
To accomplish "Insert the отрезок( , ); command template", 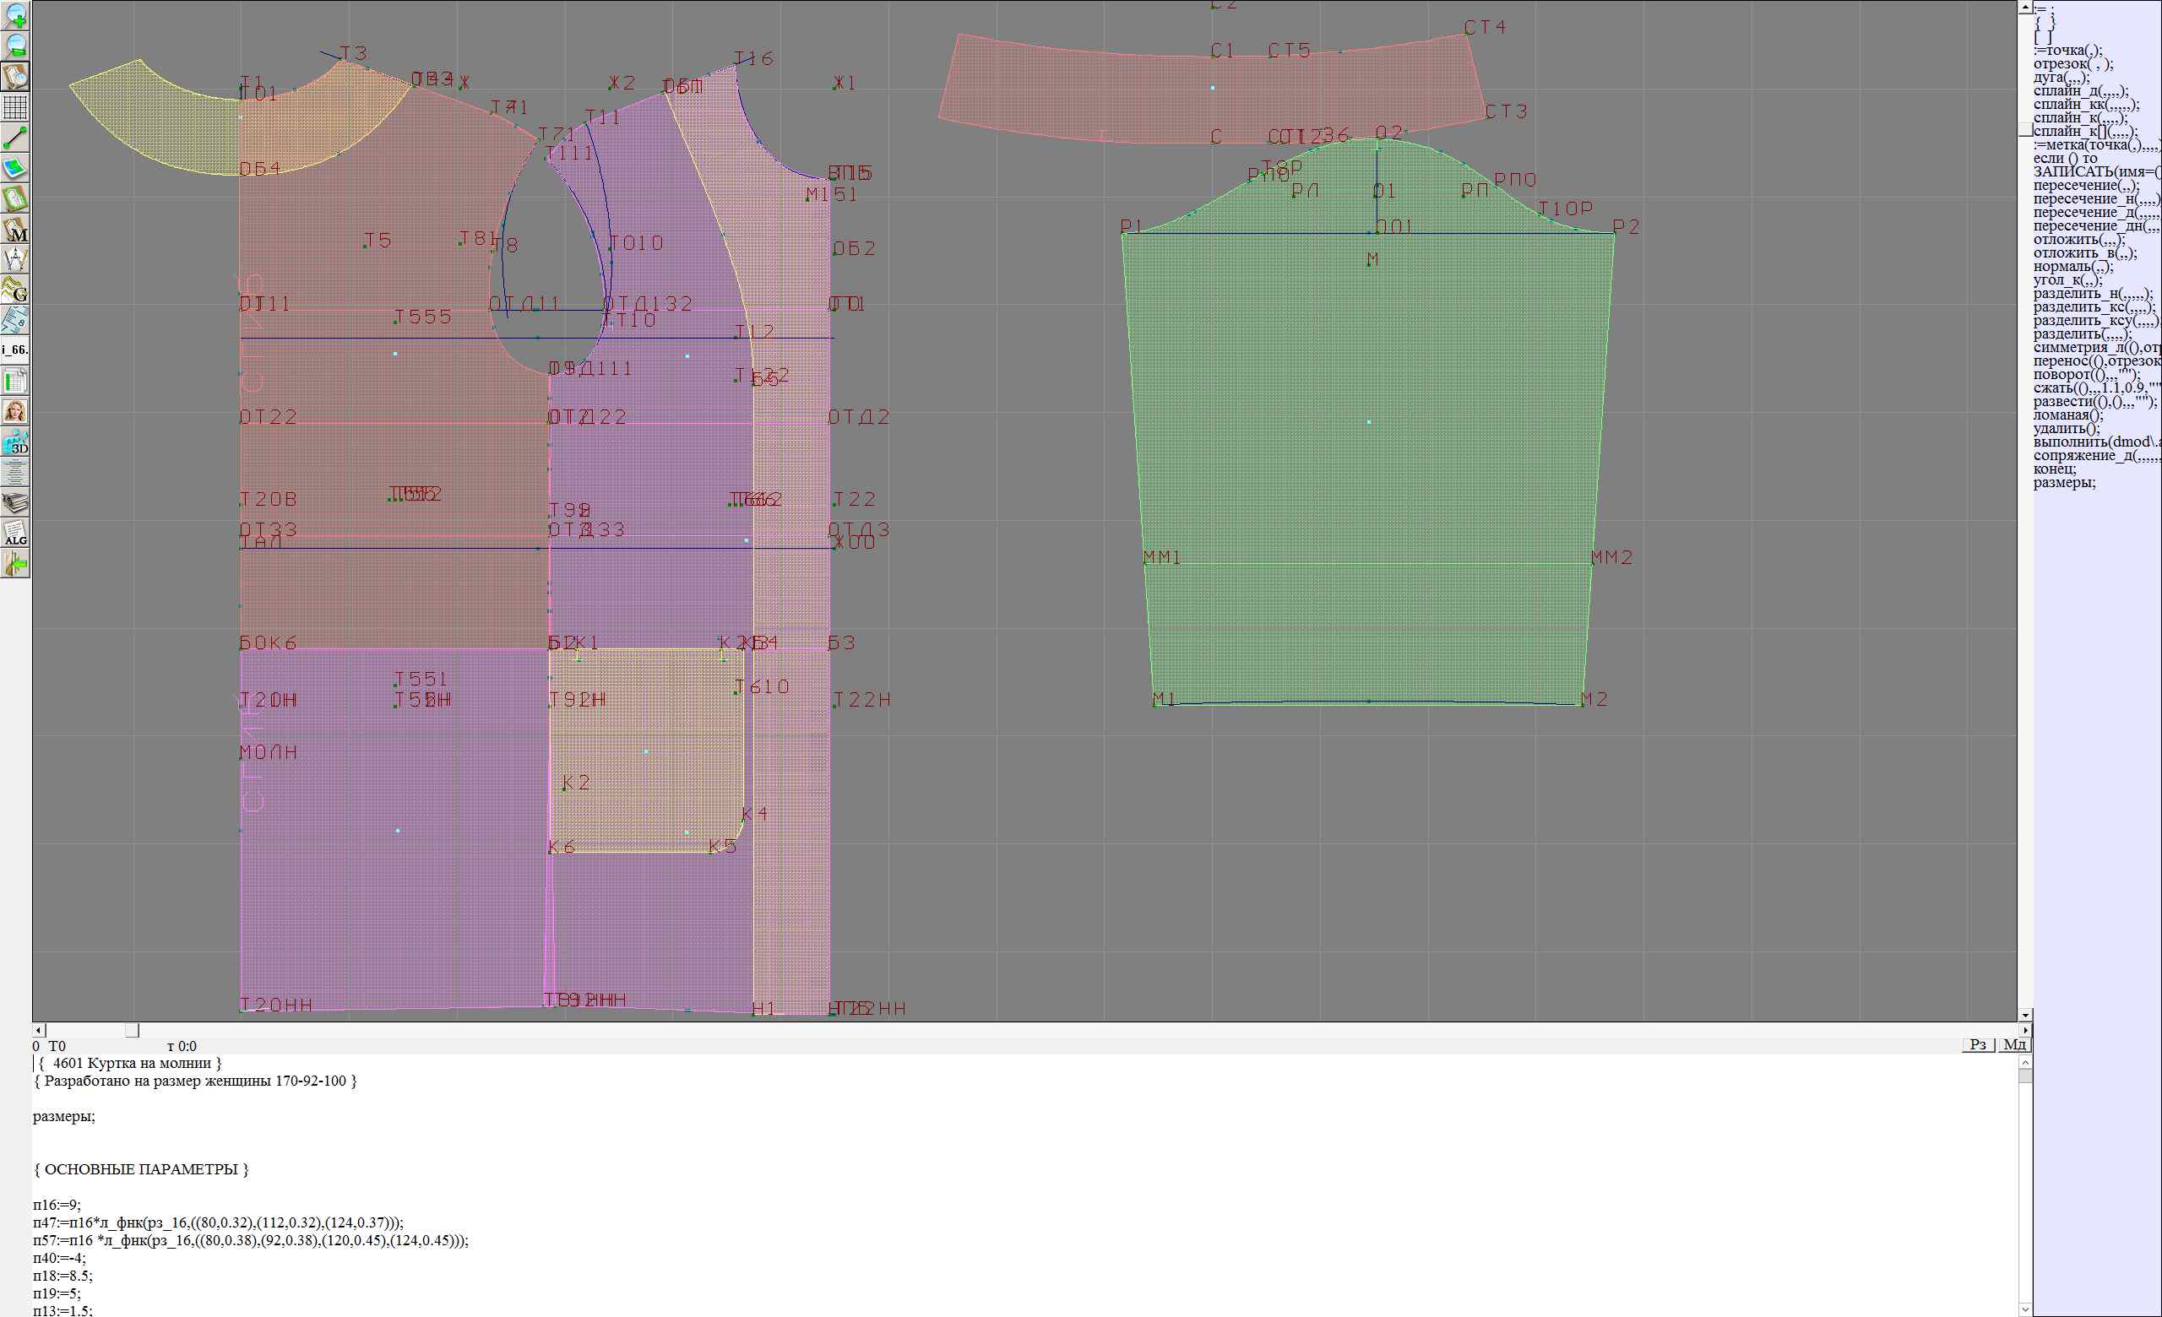I will (2072, 64).
